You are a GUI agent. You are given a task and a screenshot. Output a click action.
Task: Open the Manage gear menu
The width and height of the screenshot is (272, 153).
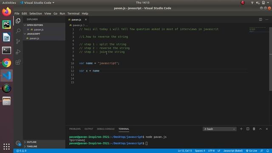click(18, 143)
